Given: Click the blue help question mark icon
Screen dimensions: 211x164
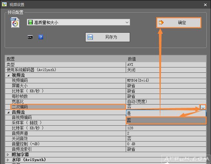Looking at the screenshot, I should click(41, 37).
